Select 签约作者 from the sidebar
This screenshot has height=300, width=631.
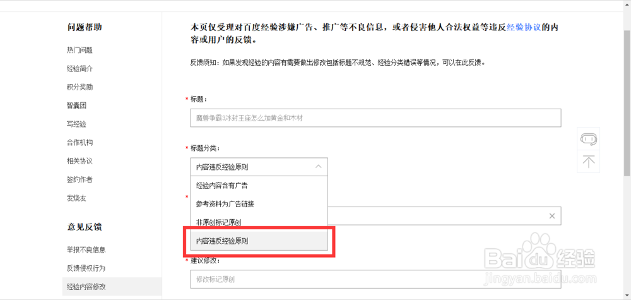click(80, 179)
